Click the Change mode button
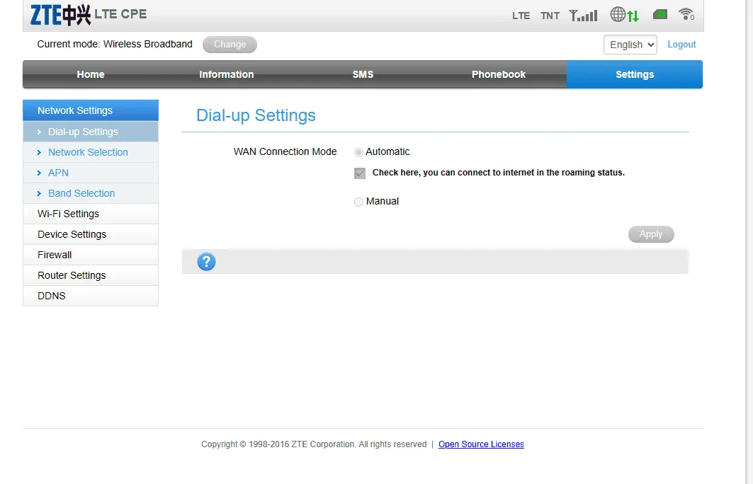753x484 pixels. pyautogui.click(x=230, y=44)
